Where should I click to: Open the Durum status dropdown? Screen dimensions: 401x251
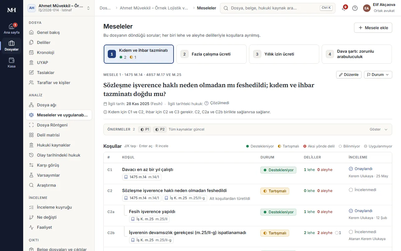tap(378, 75)
